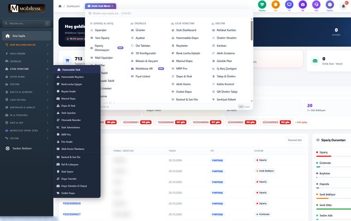The height and width of the screenshot is (221, 351).
Task: Click the 3D Konfiguratör cube icon
Action: 132,53
